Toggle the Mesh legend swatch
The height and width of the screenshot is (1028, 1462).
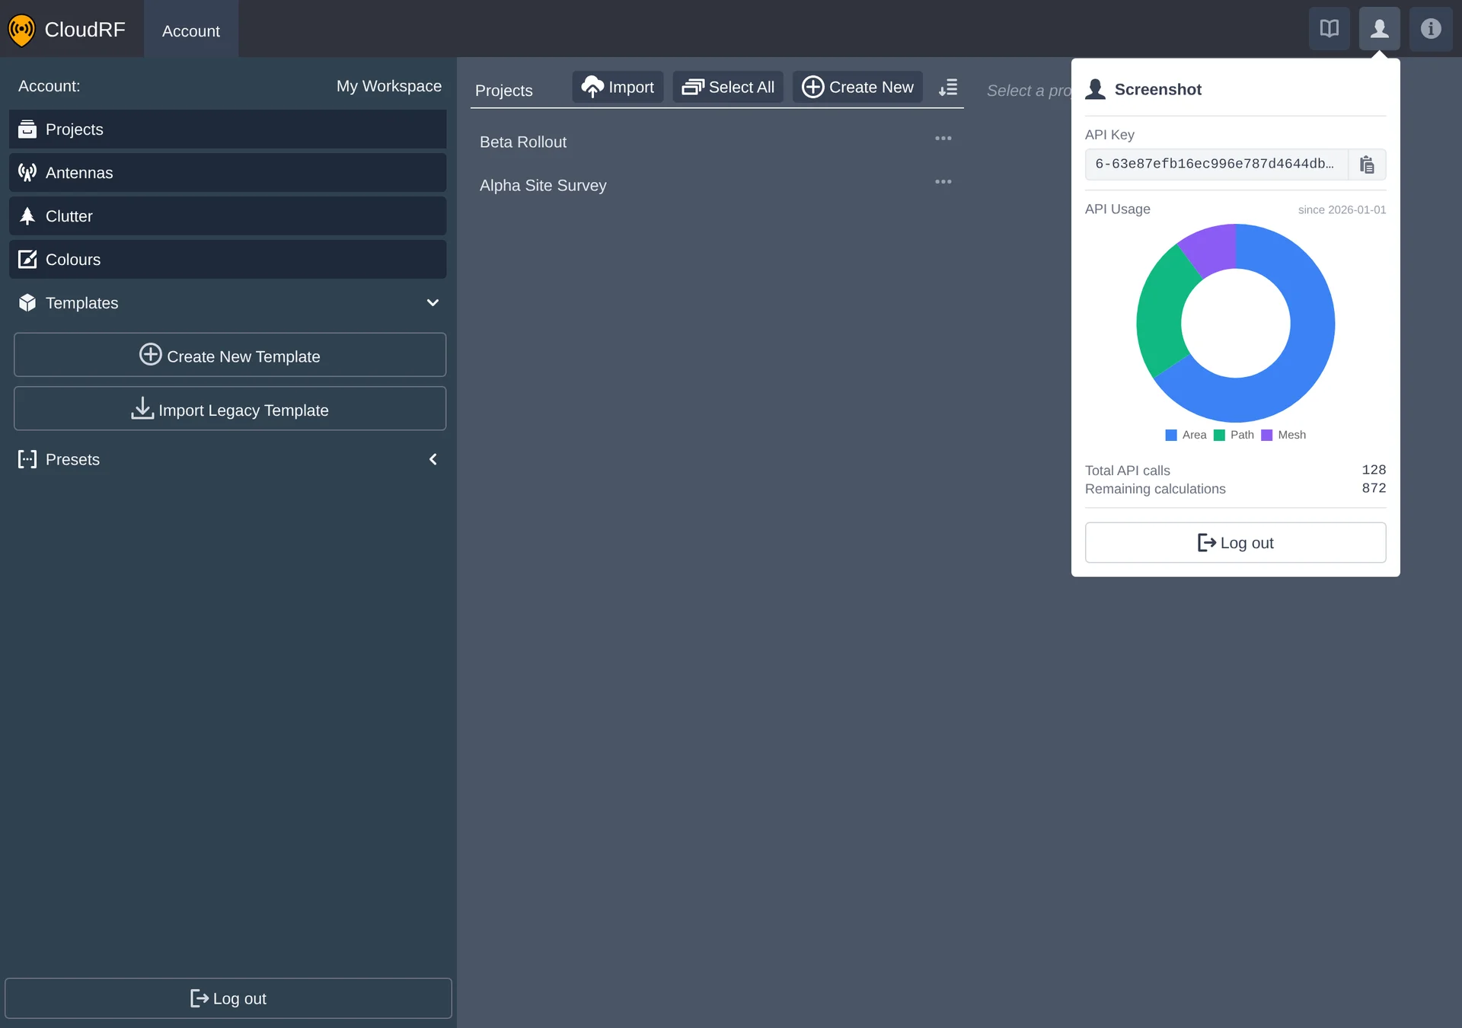pyautogui.click(x=1267, y=435)
